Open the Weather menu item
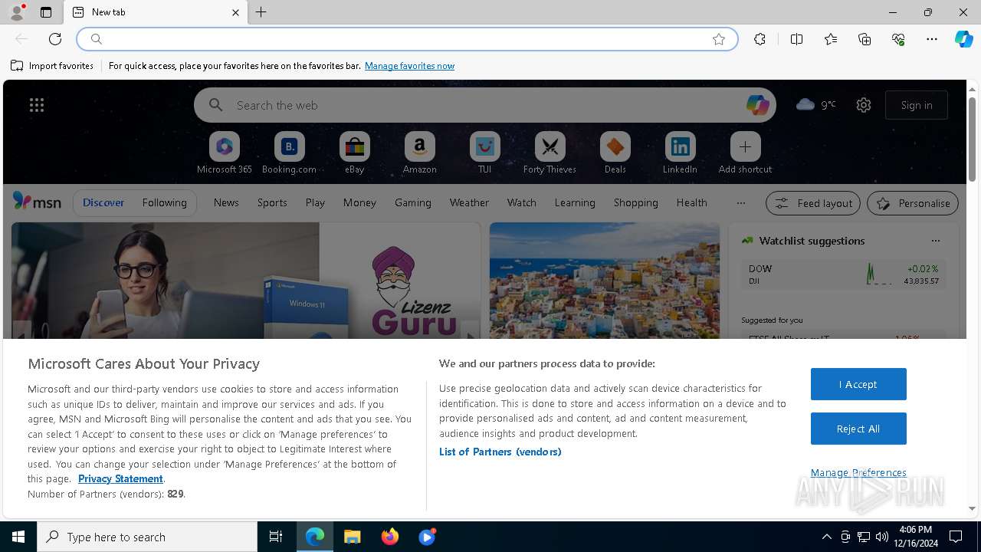Screen dimensions: 981x552 [469, 202]
